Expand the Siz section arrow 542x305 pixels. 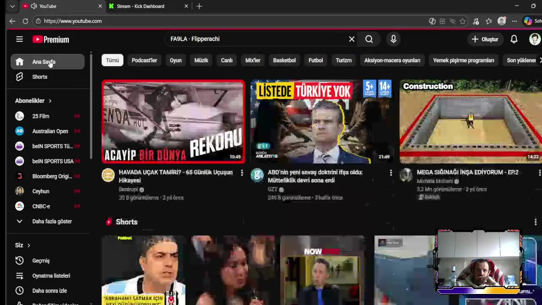(29, 245)
